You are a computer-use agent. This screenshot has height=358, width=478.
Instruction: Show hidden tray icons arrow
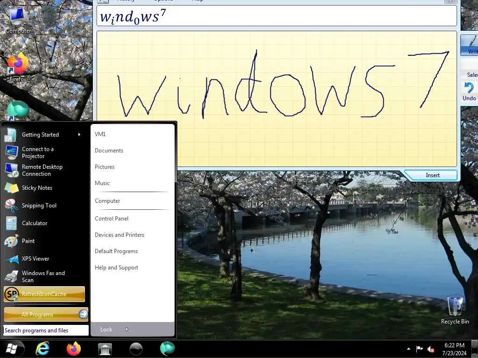point(408,349)
